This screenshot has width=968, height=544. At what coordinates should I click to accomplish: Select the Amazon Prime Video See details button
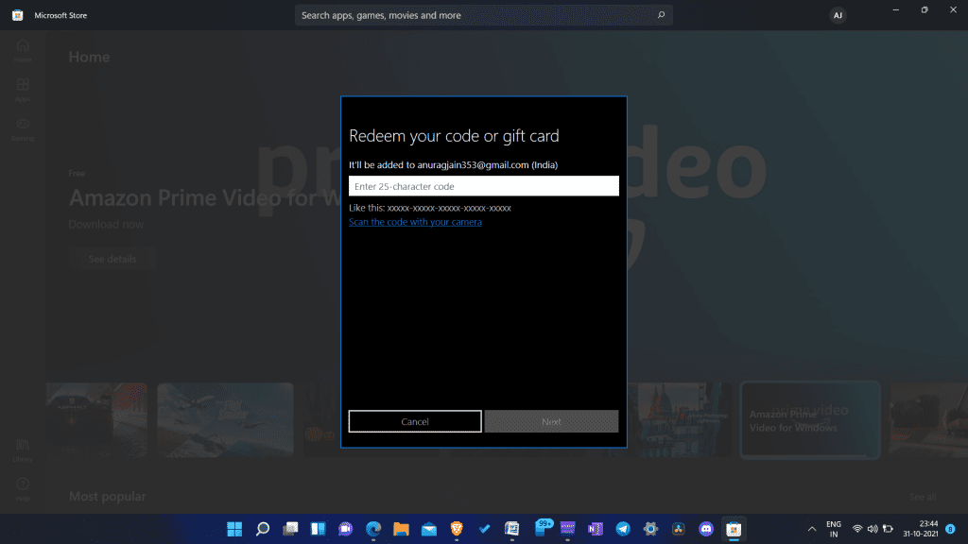click(112, 257)
